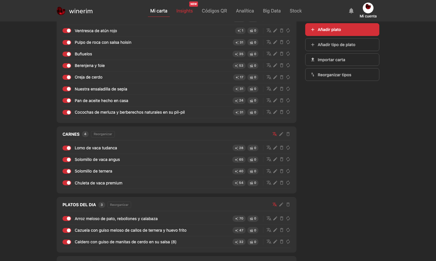Delete the Buñuelos dish
This screenshot has height=261, width=436.
(x=282, y=54)
